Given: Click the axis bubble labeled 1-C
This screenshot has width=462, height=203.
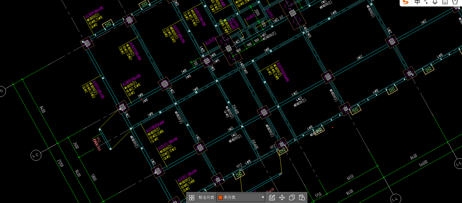Looking at the screenshot, I should pyautogui.click(x=36, y=155).
